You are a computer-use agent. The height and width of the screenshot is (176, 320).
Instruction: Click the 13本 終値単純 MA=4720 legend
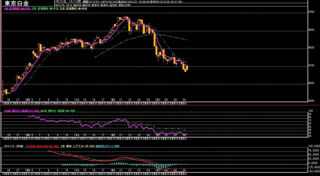pyautogui.click(x=45, y=8)
